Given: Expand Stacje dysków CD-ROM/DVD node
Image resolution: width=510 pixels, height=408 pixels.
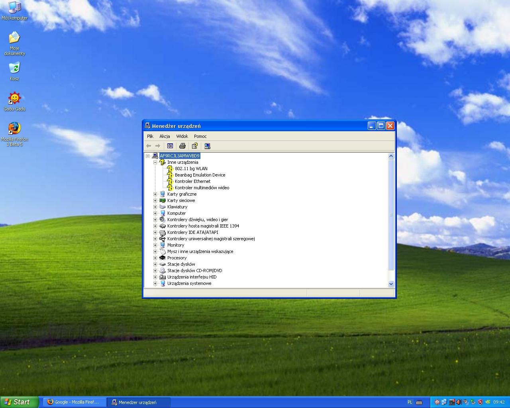Looking at the screenshot, I should click(x=155, y=271).
